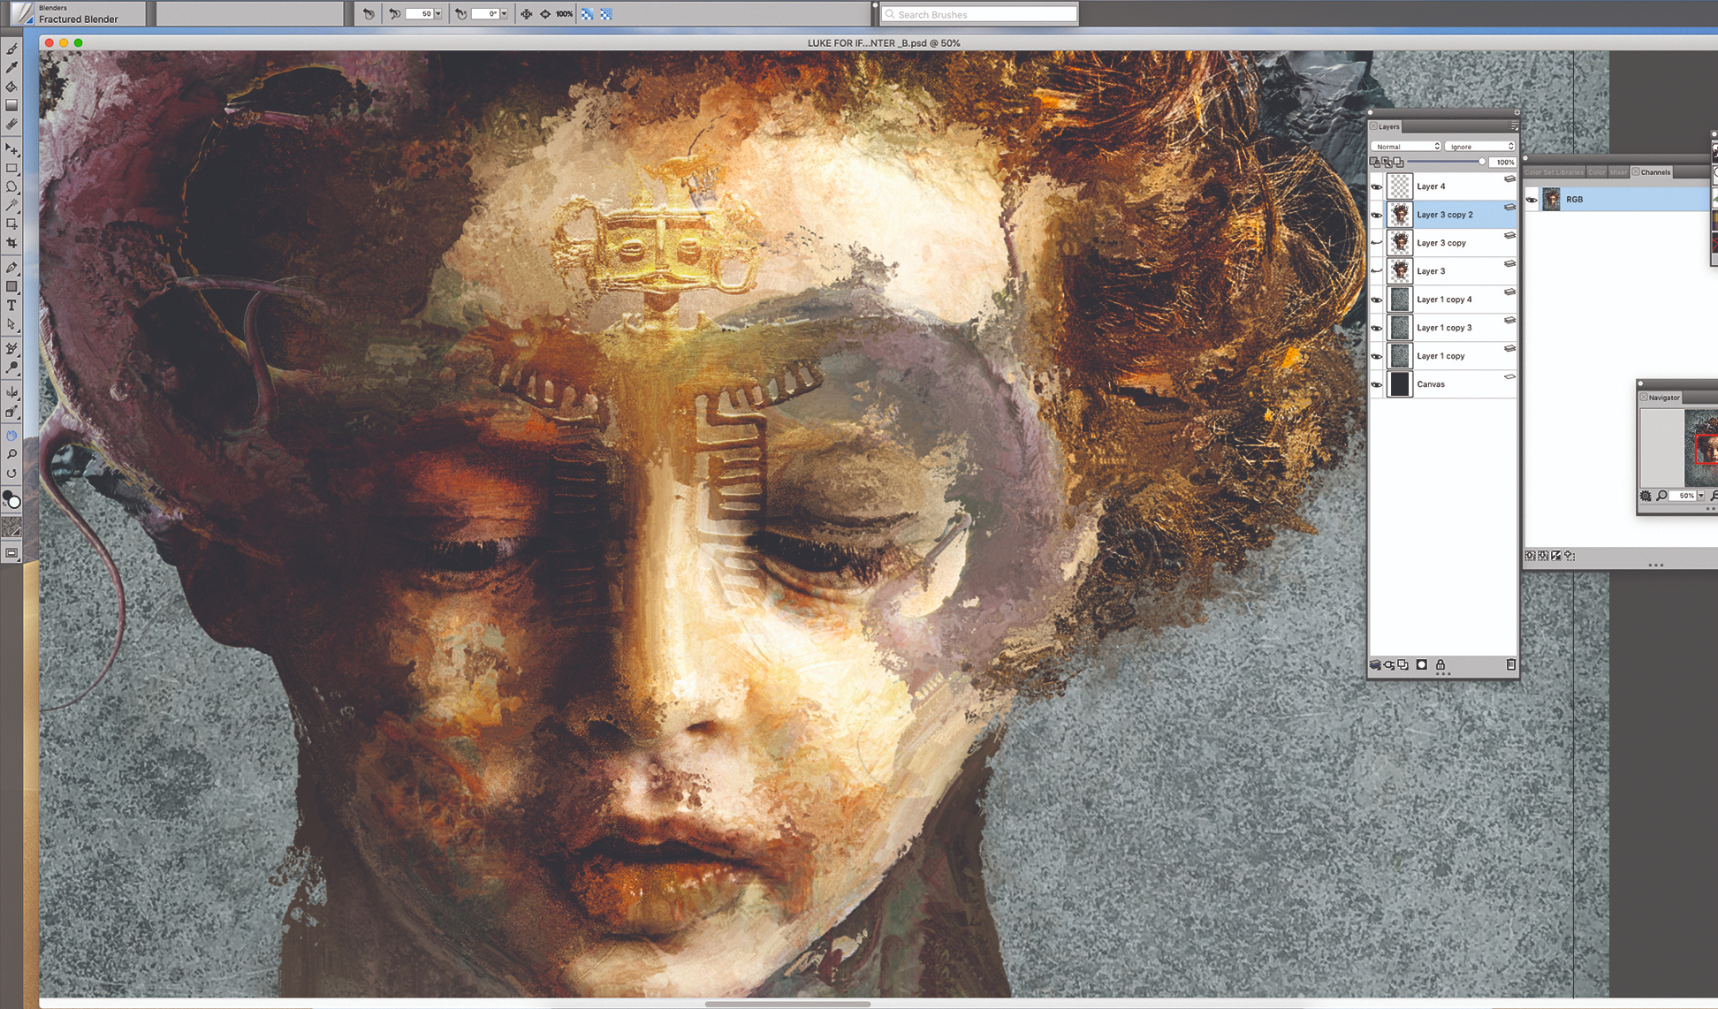Click the Create Layer Mask icon
This screenshot has height=1009, width=1718.
1421,664
